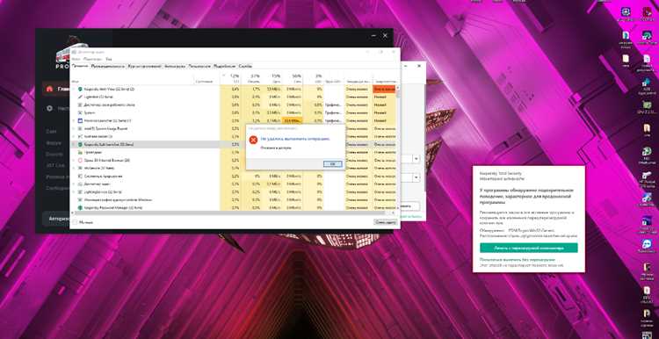This screenshot has width=659, height=339.
Task: Switch to the Автозагрузка tab
Action: click(175, 66)
